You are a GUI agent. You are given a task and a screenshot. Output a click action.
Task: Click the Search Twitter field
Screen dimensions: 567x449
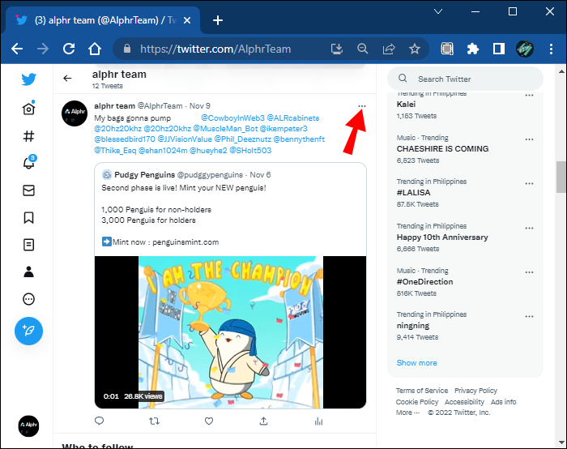pyautogui.click(x=465, y=79)
